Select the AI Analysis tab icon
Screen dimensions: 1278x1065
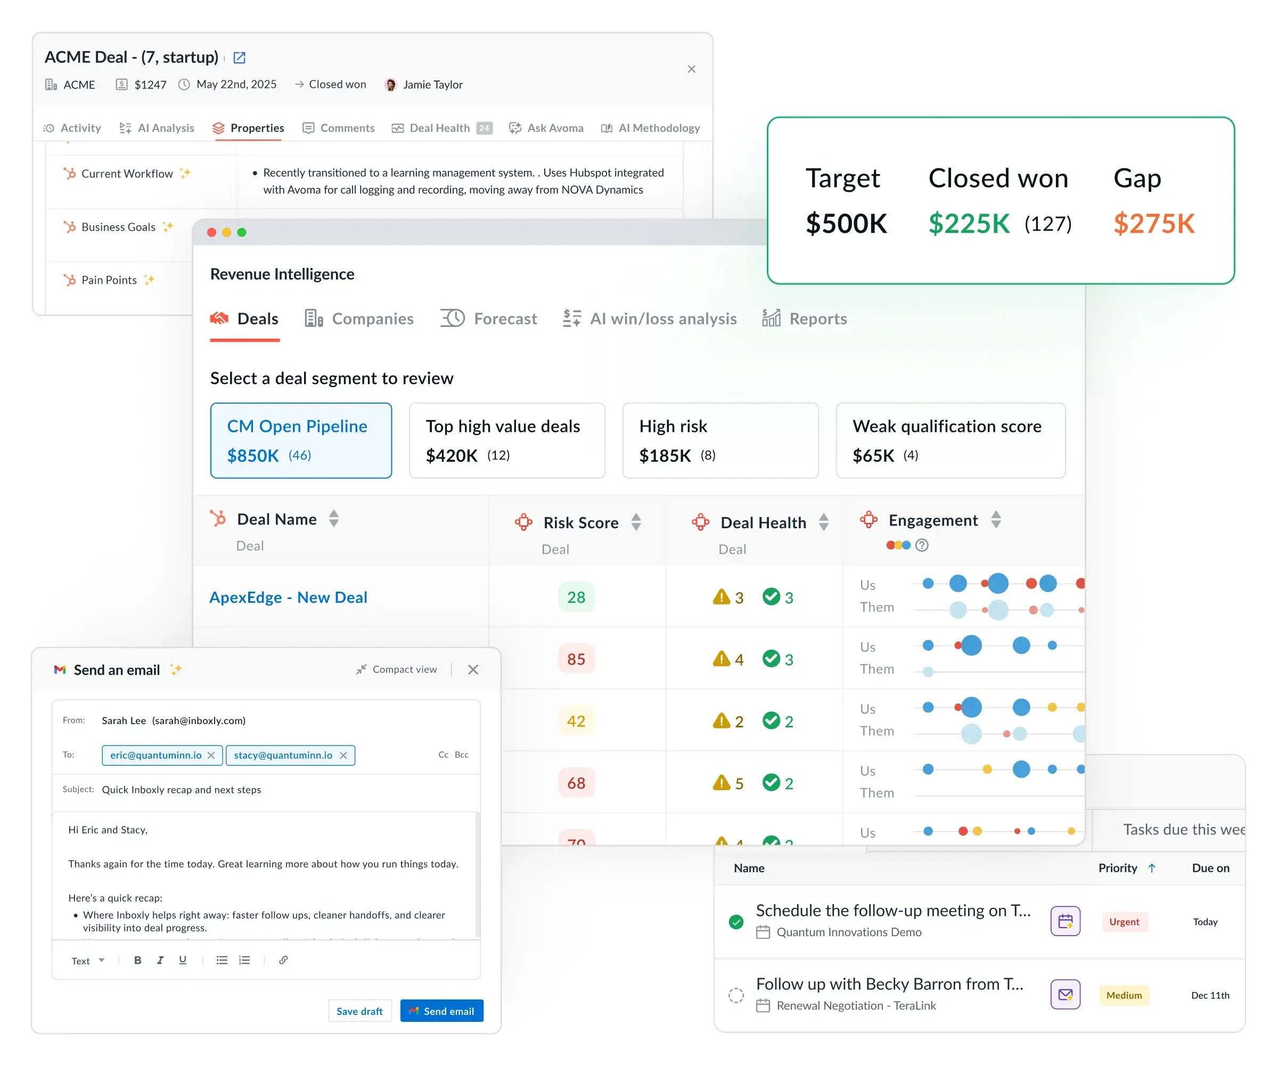tap(126, 128)
